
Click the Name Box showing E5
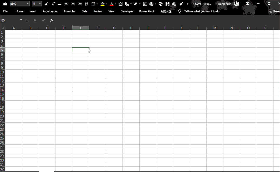coord(10,20)
